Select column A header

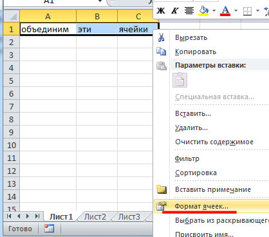click(48, 16)
